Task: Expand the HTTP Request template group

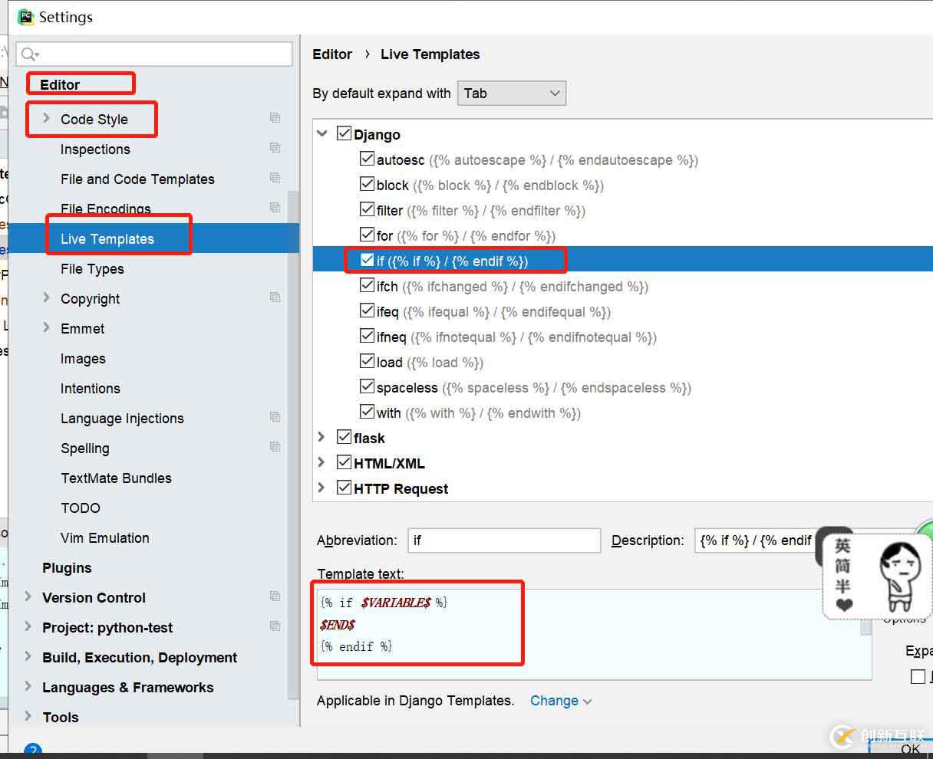Action: (322, 488)
